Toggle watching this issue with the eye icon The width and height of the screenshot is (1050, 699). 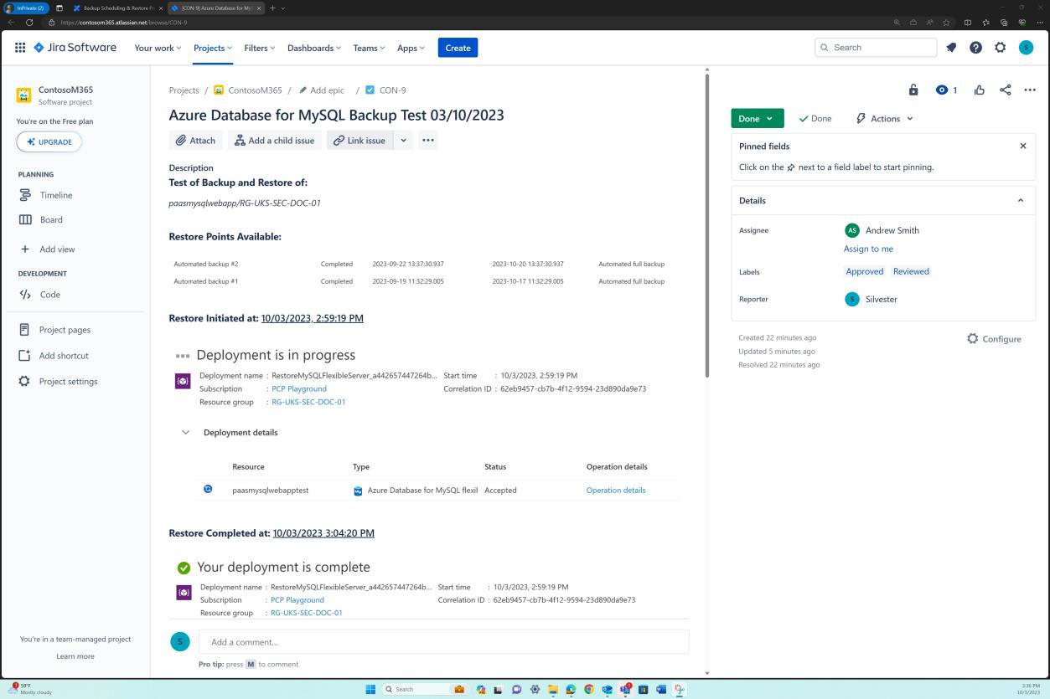pyautogui.click(x=939, y=90)
